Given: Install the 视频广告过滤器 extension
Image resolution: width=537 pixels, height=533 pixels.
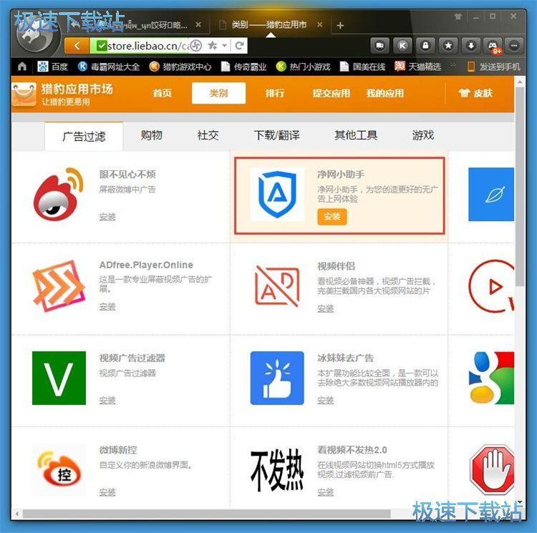Looking at the screenshot, I should 107,400.
